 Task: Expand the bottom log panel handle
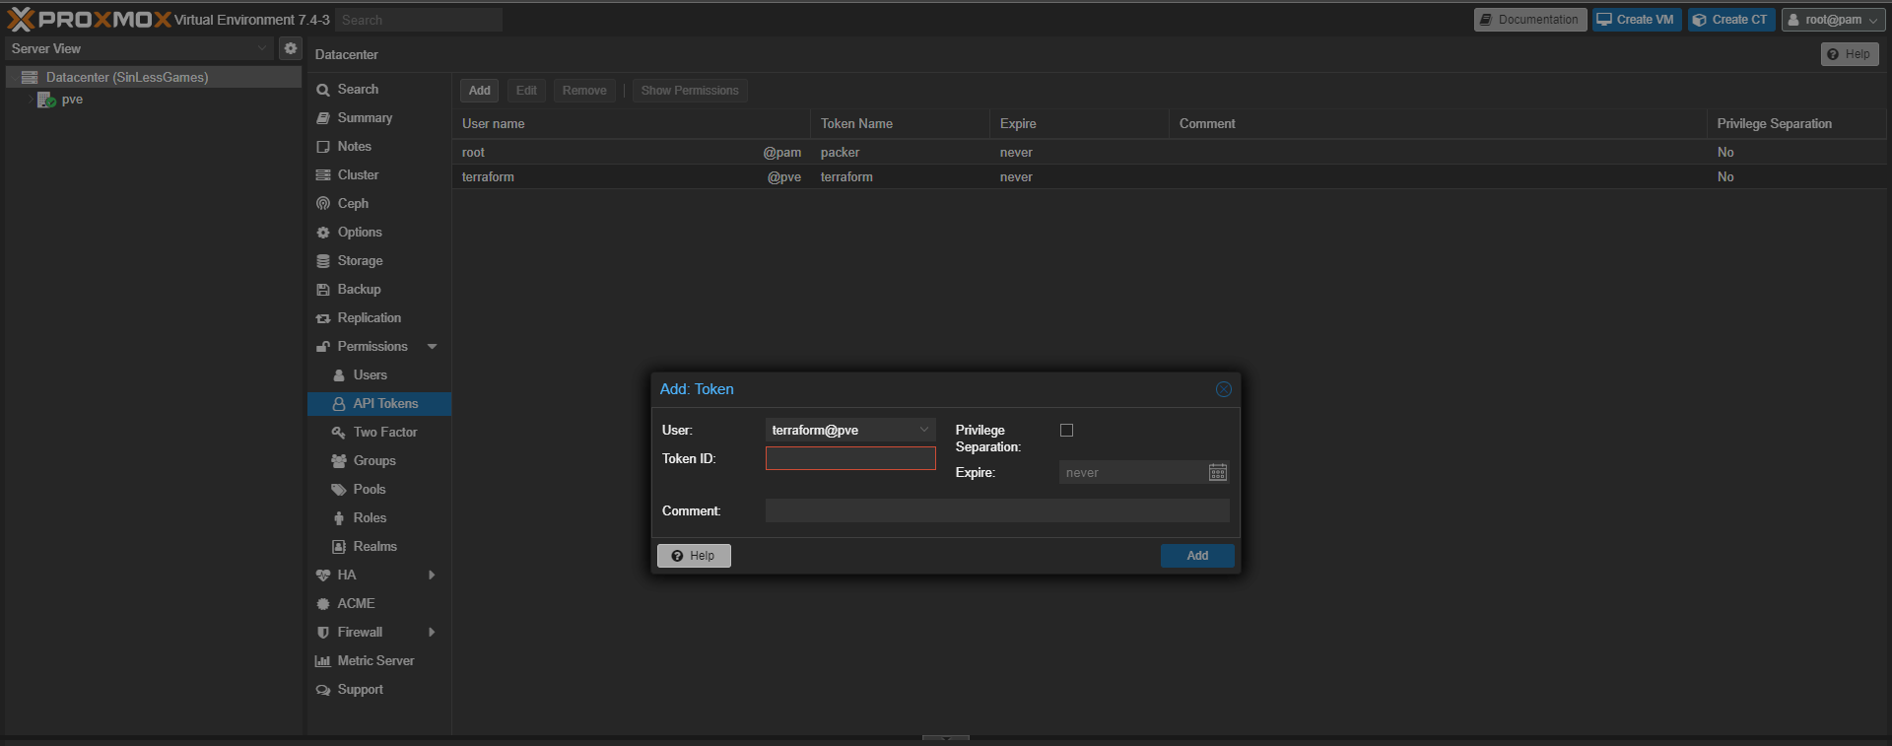(946, 737)
